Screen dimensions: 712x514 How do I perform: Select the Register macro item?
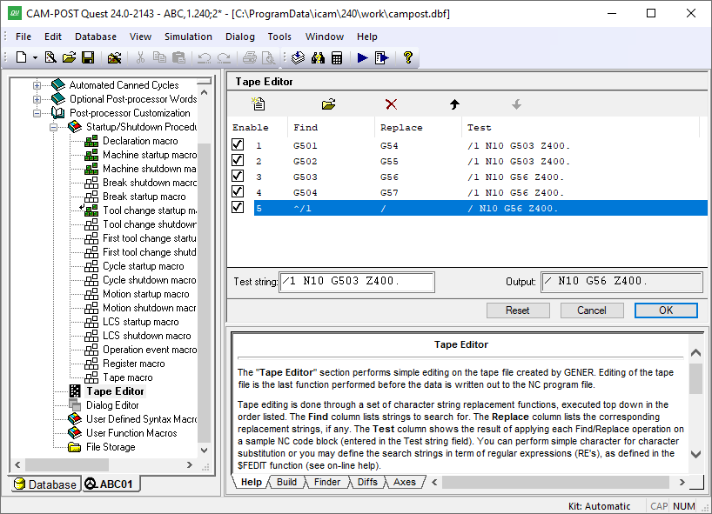pos(134,364)
